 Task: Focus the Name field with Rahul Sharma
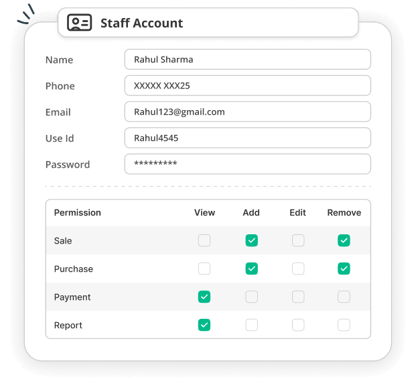click(x=248, y=59)
